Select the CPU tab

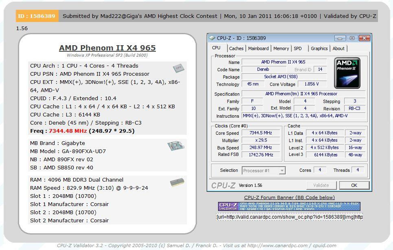[216, 48]
